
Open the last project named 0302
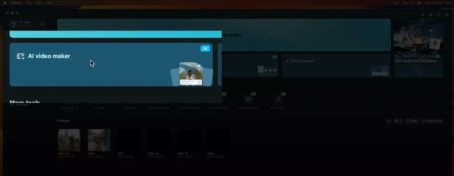218,140
